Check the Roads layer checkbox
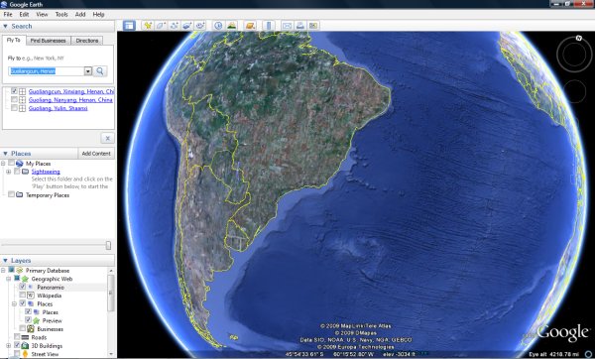The height and width of the screenshot is (359, 595). [17, 337]
